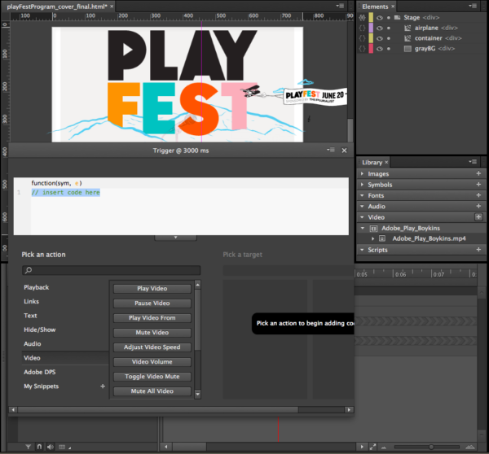Toggle visibility eye of Stage
Screen dimensions: 489x454
coord(379,18)
